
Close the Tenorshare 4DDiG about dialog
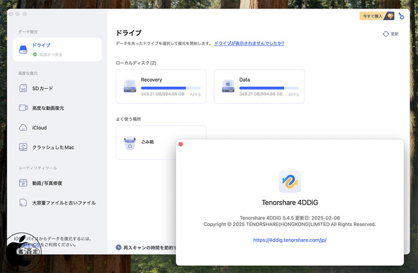coord(181,144)
